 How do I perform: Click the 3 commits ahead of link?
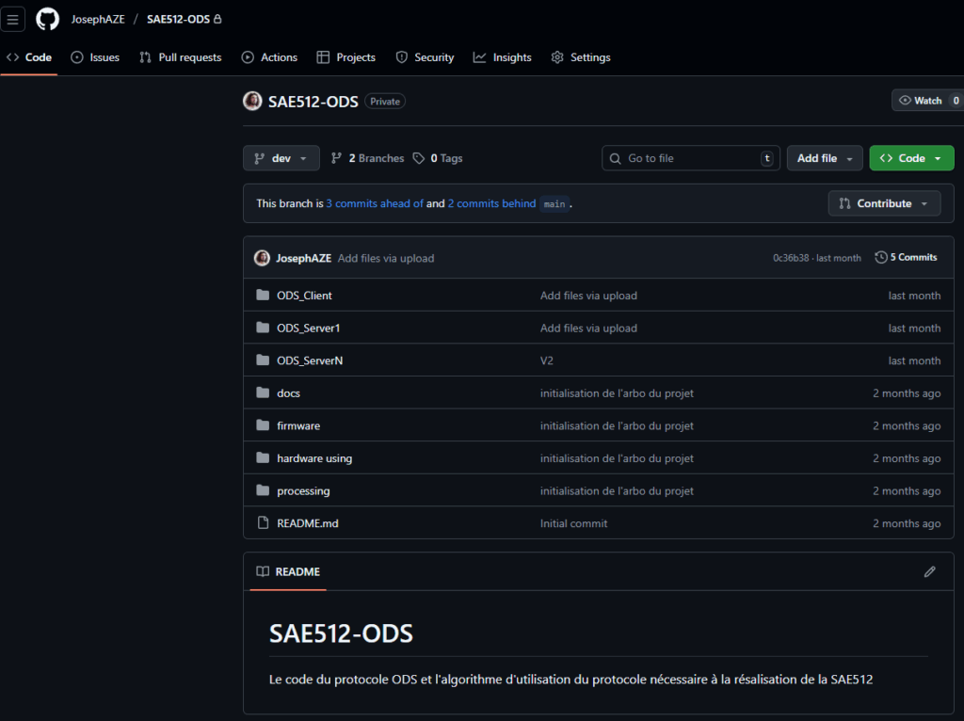374,203
